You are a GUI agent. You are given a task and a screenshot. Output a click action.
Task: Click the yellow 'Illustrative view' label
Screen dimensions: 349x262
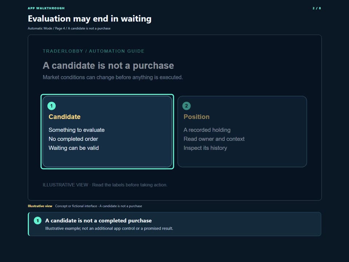[40, 206]
